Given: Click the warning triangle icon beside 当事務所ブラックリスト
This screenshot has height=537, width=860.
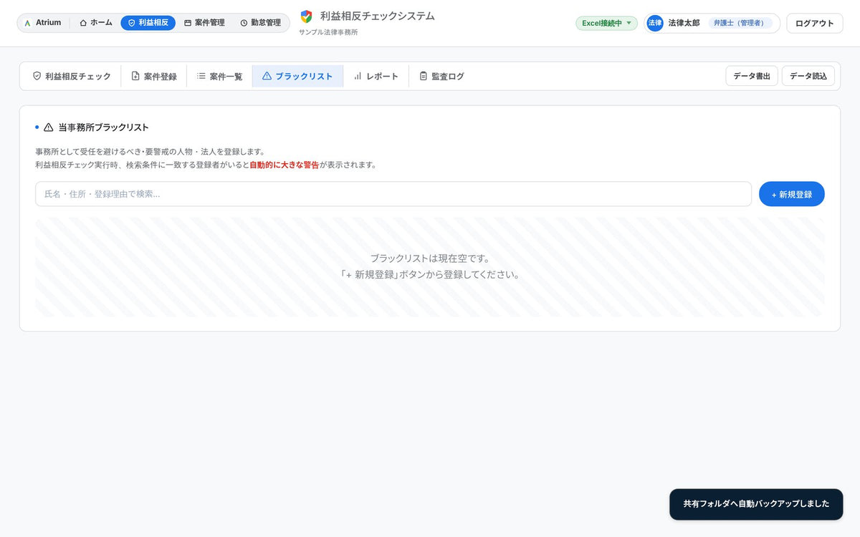Looking at the screenshot, I should click(x=49, y=127).
